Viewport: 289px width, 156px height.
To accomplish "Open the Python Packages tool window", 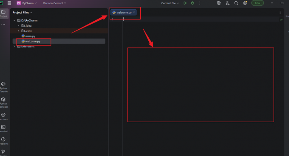I will (3, 103).
